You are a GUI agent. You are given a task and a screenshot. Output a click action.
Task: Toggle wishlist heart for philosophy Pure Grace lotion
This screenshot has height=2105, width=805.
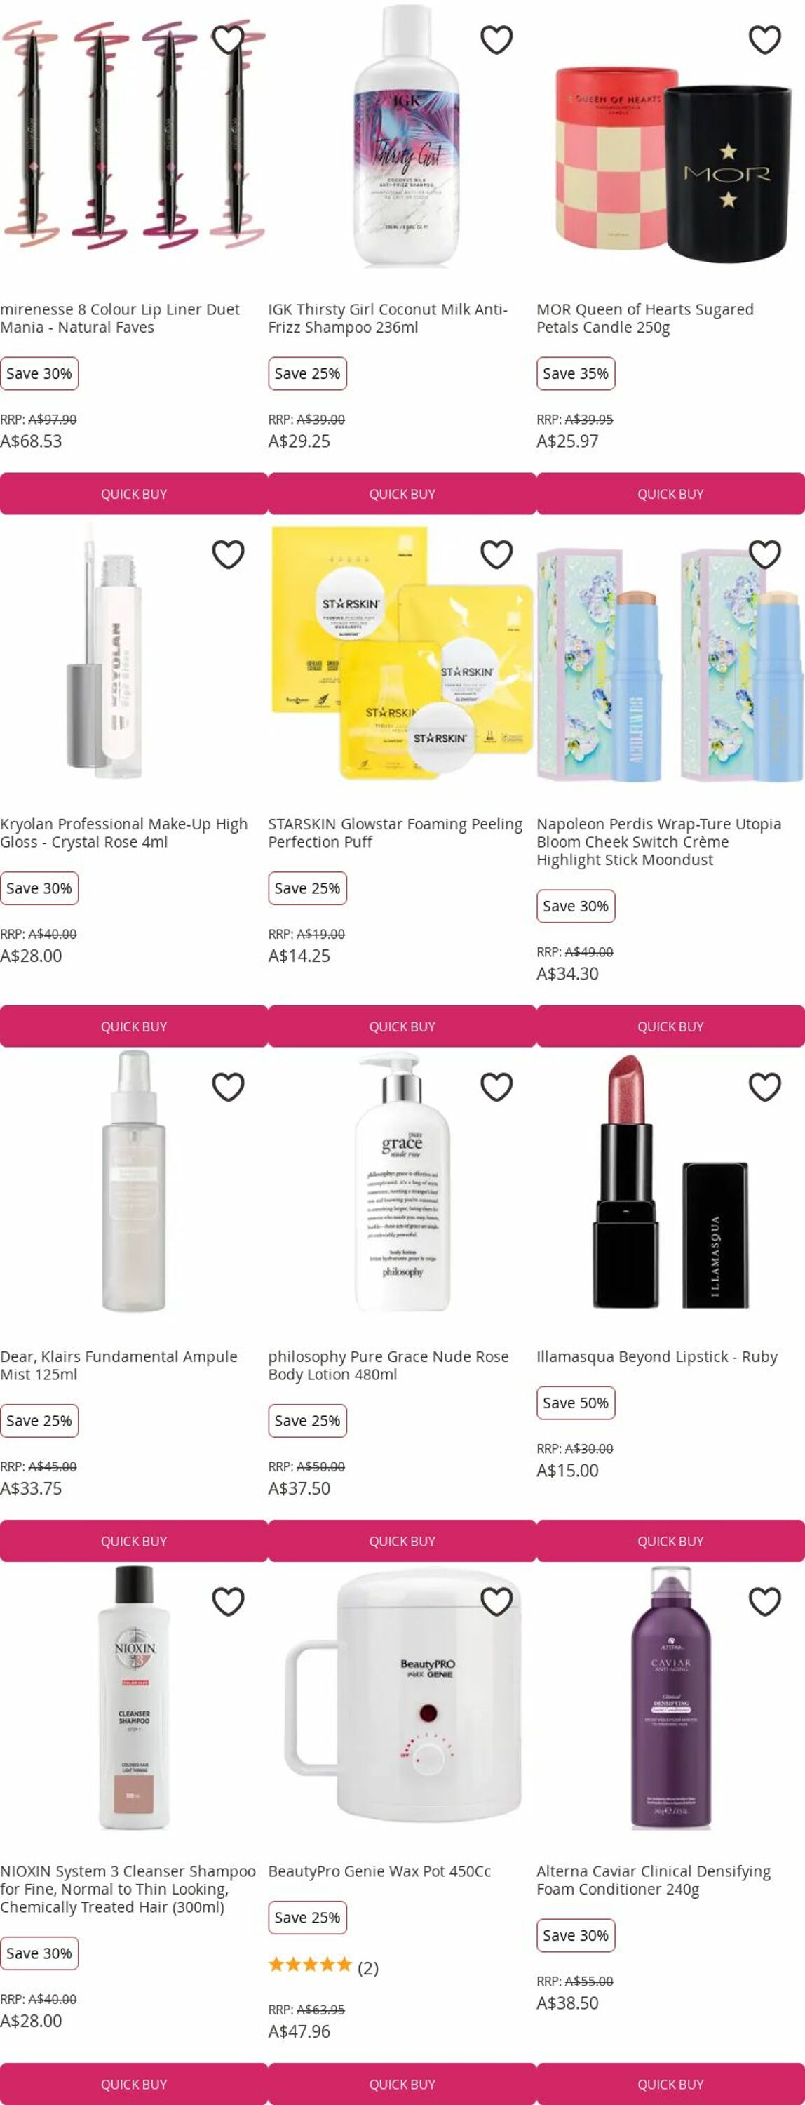(x=496, y=1087)
